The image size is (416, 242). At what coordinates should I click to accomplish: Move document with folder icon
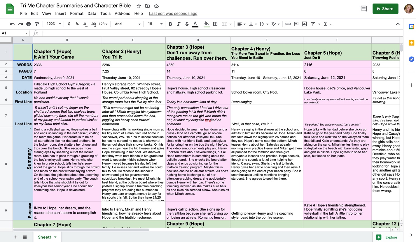[148, 6]
